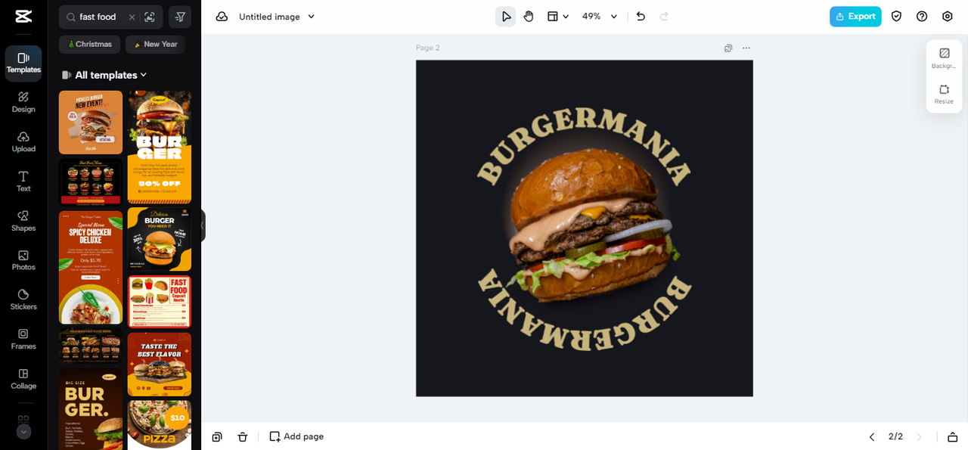968x450 pixels.
Task: Click the cloud save status icon
Action: (x=222, y=17)
